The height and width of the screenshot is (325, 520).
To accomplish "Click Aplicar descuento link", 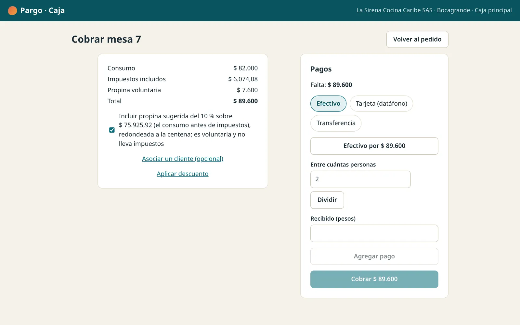I will (x=183, y=174).
